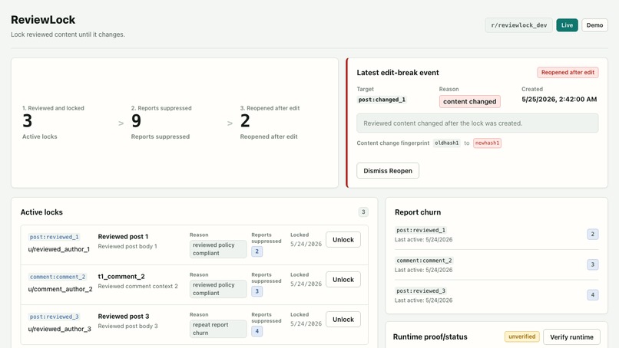Select the Active locks count of 3
The image size is (619, 348).
(27, 121)
